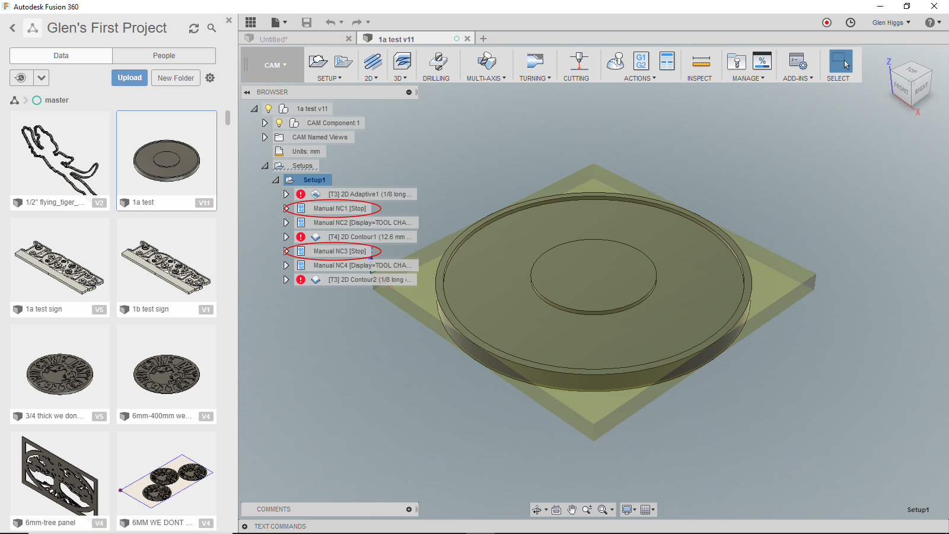Click the New Folder button
Viewport: 949px width, 534px height.
pos(176,78)
